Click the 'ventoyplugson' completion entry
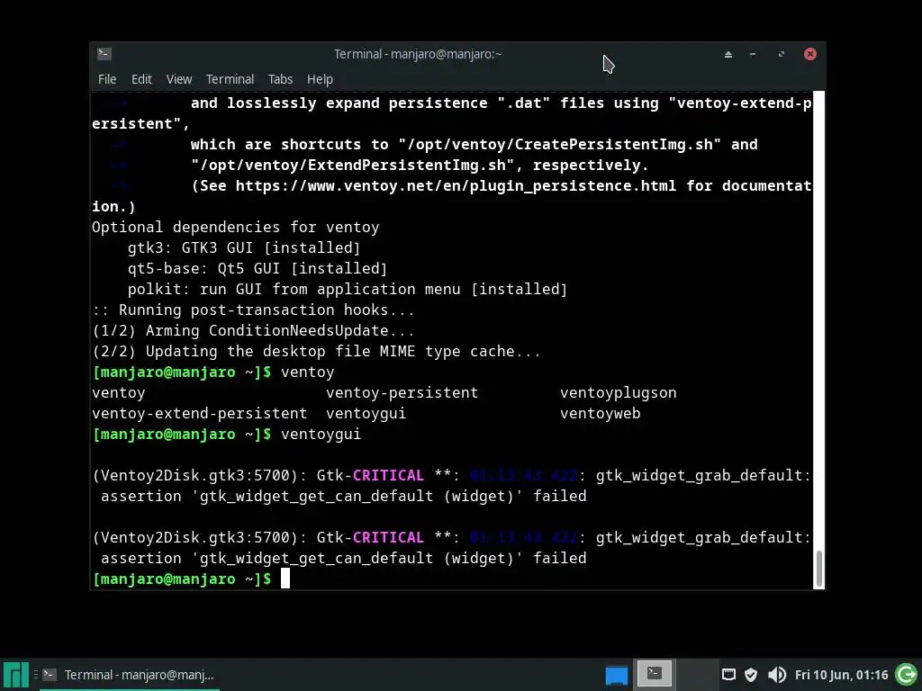Screen dimensions: 922x691 [x=618, y=392]
